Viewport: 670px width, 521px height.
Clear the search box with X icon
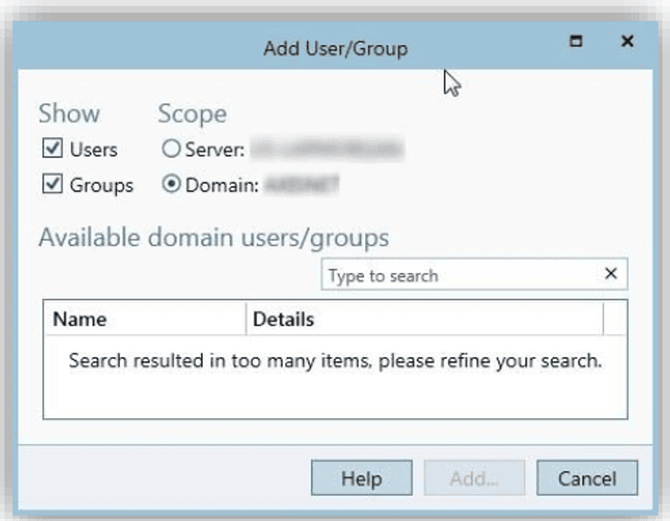[x=611, y=274]
